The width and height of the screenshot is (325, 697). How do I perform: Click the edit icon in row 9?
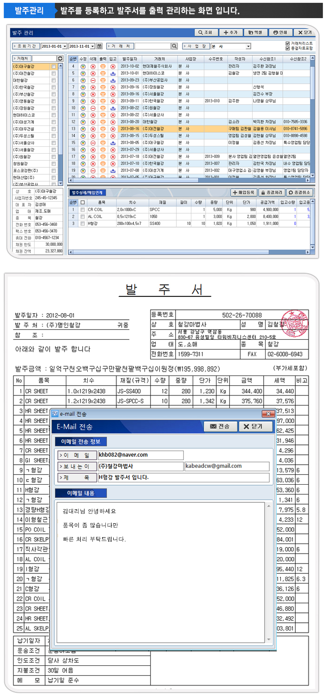83,101
